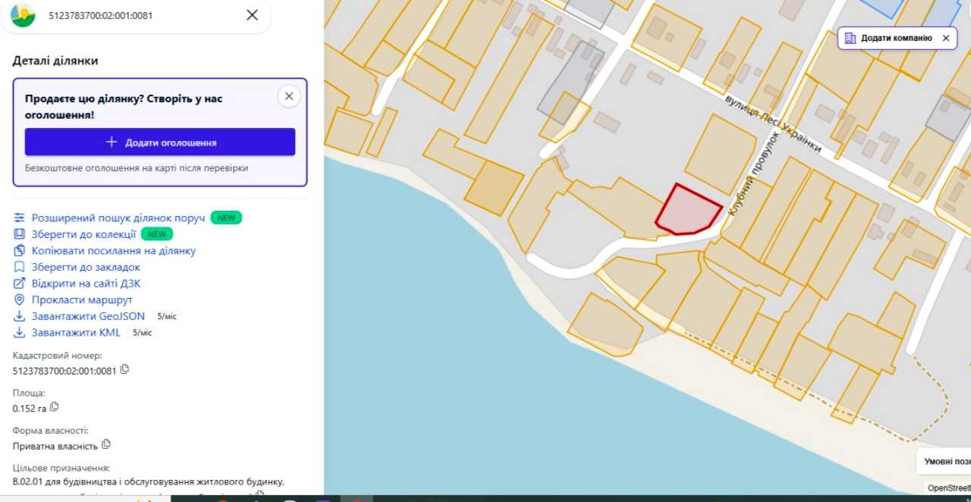Click the 'Додати оголошення' button
The image size is (971, 502).
160,142
